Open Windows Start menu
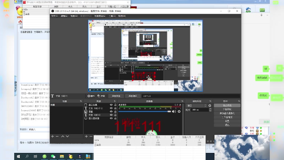Screen dimensions: 284x160 coord(18,156)
